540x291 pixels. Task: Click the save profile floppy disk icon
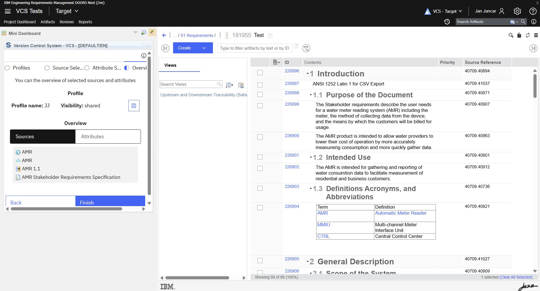[x=134, y=106]
